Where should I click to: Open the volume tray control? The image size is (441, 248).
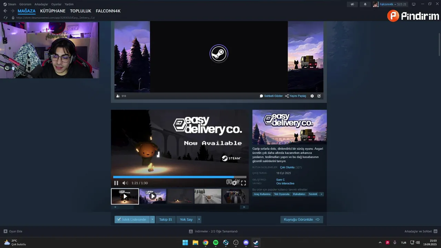click(418, 242)
